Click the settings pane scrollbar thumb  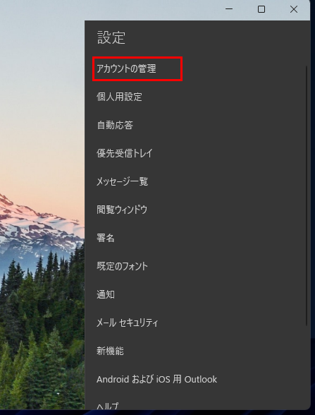click(x=307, y=196)
